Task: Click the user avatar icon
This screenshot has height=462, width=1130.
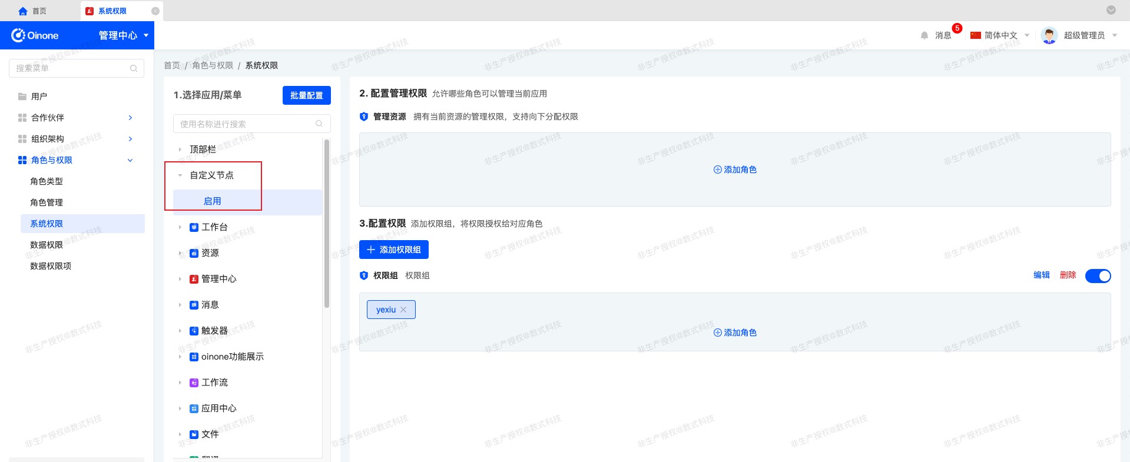Action: tap(1049, 35)
